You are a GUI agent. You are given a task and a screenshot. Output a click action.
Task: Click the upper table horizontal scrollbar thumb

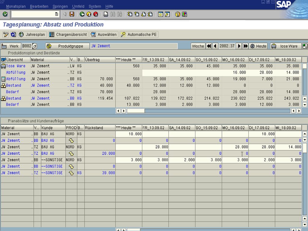pos(136,111)
